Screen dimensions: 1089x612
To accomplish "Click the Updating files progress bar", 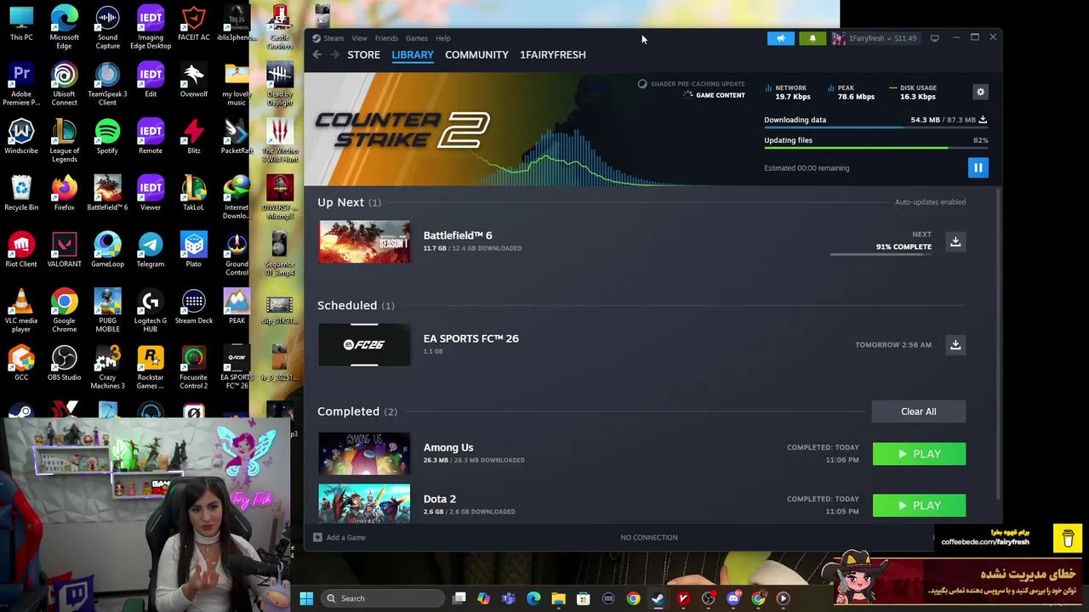I will pyautogui.click(x=875, y=149).
